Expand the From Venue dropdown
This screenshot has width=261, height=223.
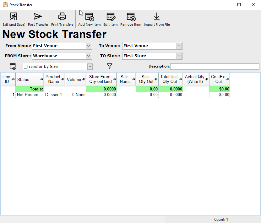(89, 46)
